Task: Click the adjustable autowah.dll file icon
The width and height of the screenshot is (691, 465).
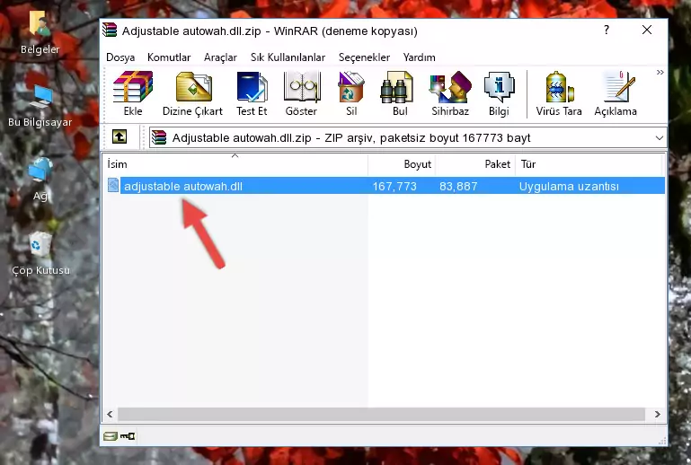Action: (113, 186)
